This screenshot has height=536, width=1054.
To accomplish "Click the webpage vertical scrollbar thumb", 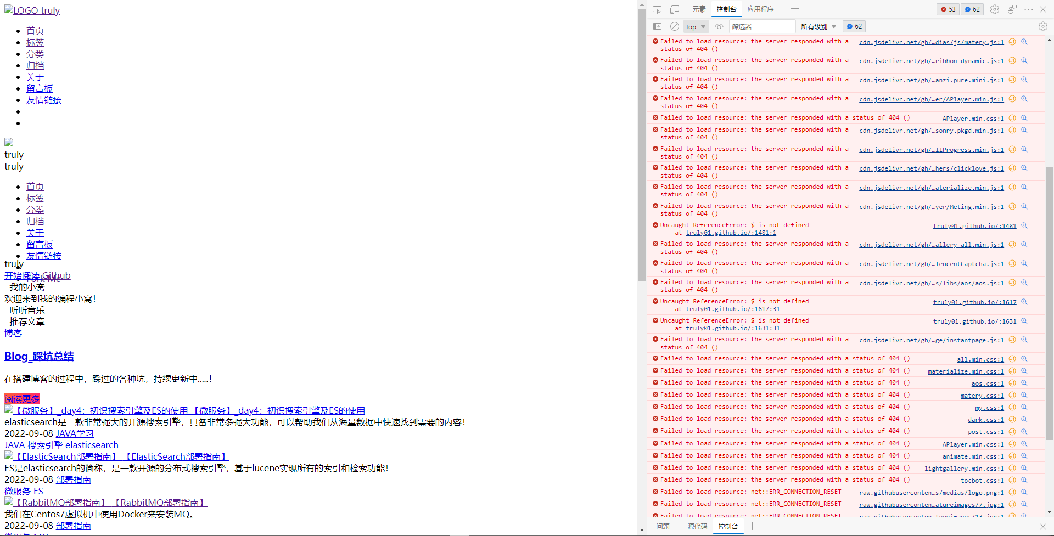I will point(642,143).
